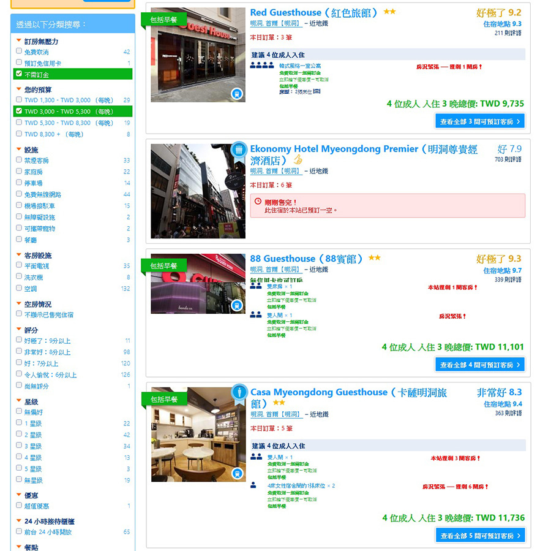The height and width of the screenshot is (551, 551).
Task: Click the clock icon in the sold-out notice
Action: (x=258, y=202)
